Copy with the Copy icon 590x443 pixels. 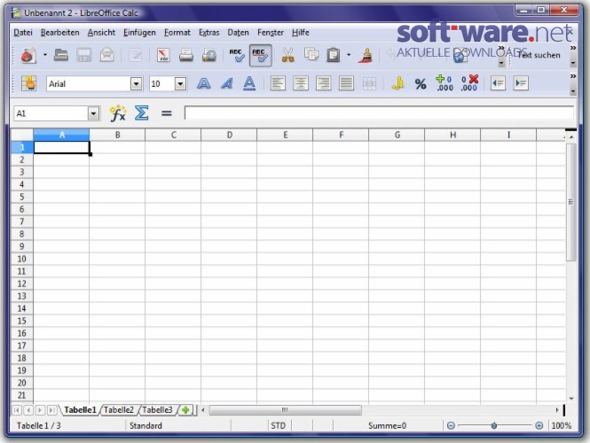pos(311,55)
